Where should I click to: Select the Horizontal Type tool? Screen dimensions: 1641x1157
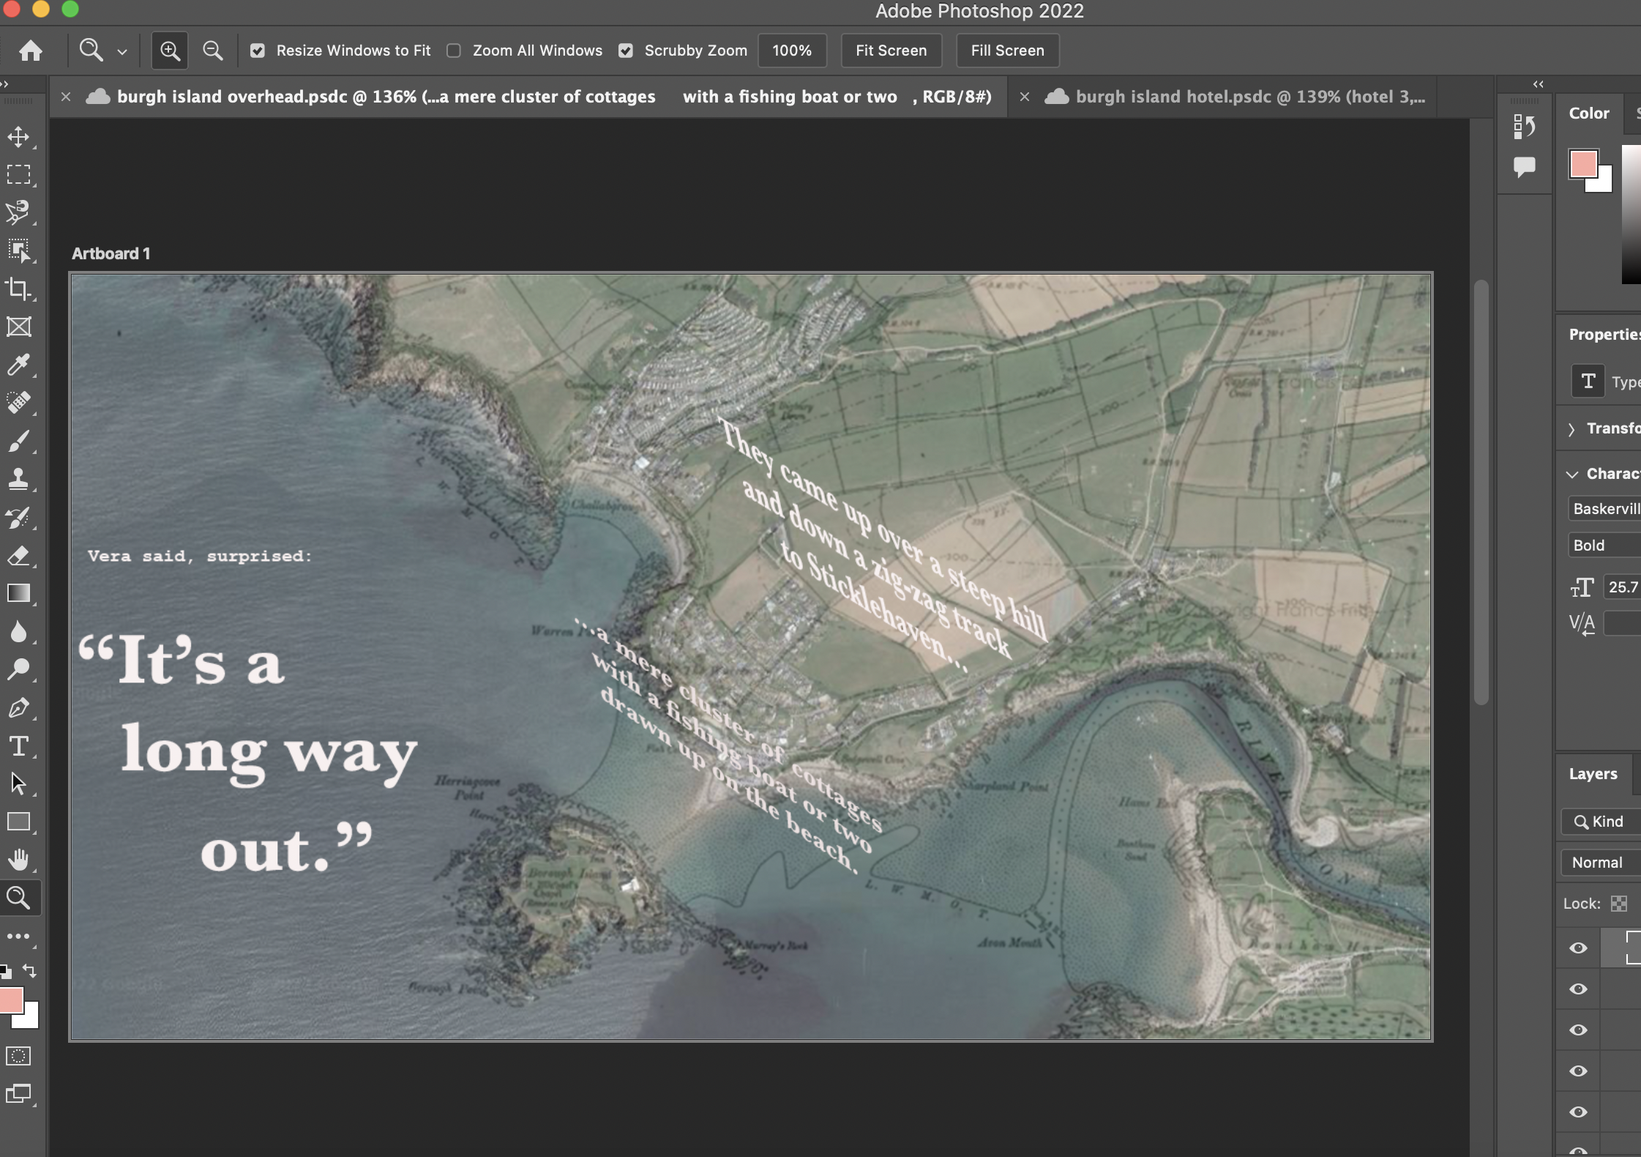click(18, 746)
